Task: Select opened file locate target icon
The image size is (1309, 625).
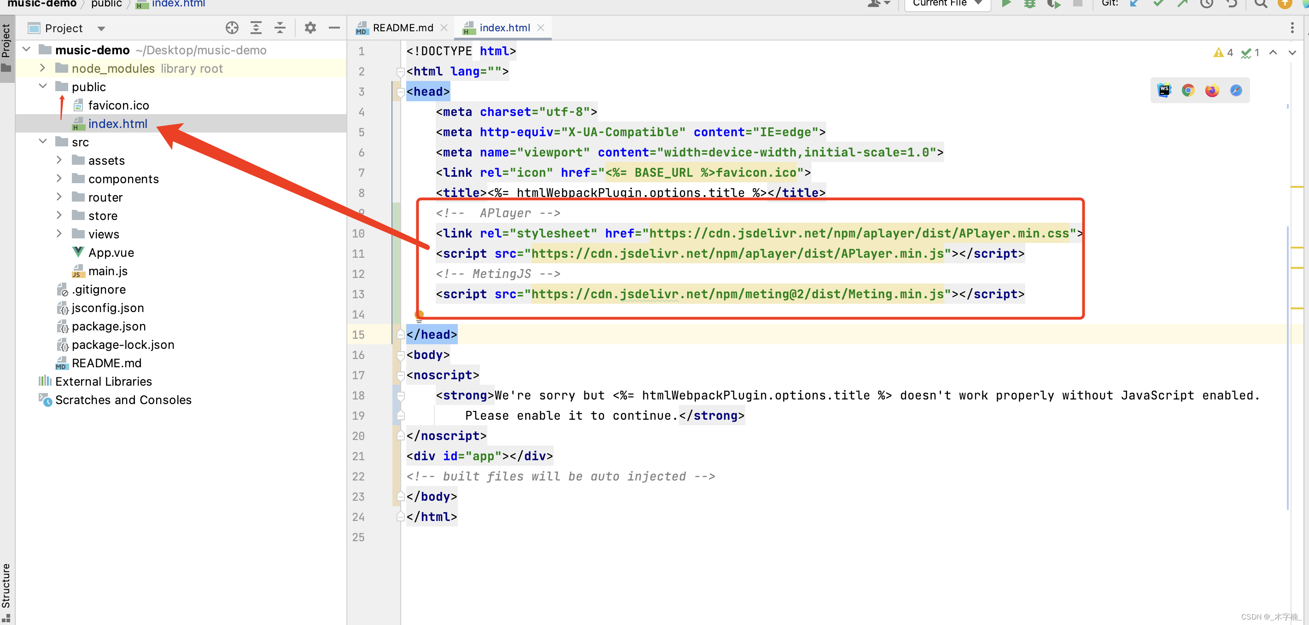Action: 232,28
